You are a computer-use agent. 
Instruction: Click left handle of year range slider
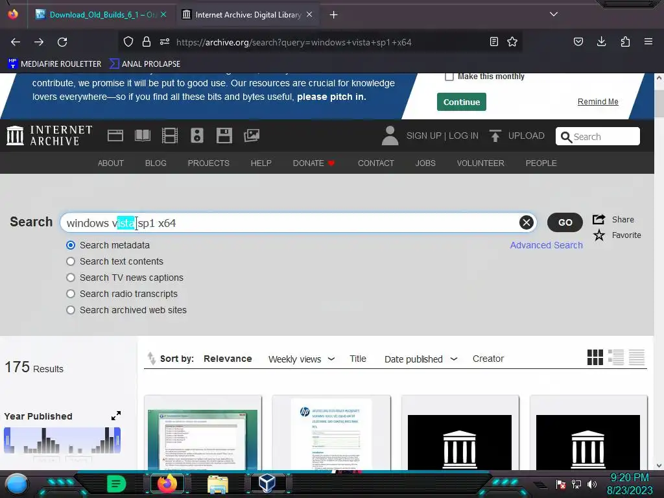pyautogui.click(x=6, y=440)
